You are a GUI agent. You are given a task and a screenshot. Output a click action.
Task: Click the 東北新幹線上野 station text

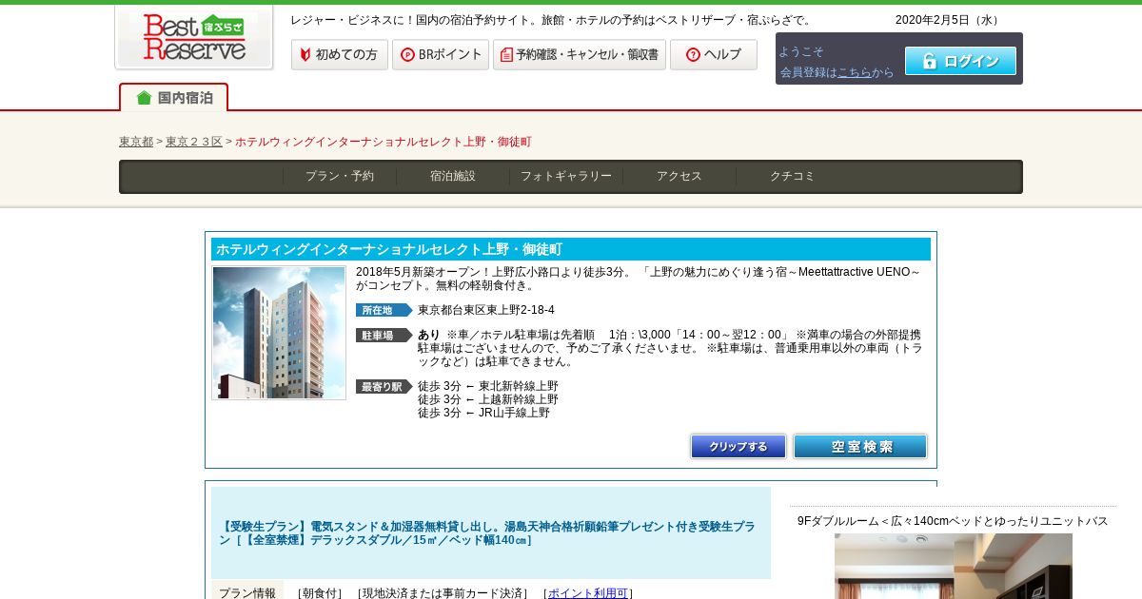tap(519, 386)
